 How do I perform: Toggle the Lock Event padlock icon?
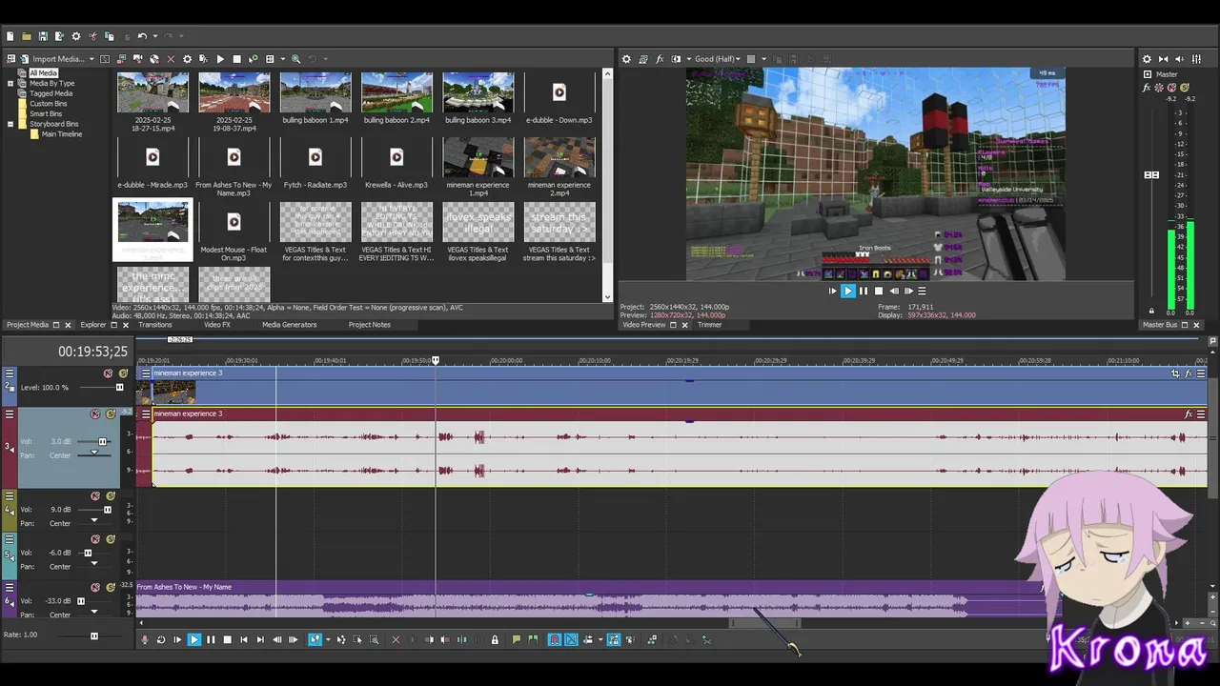495,639
